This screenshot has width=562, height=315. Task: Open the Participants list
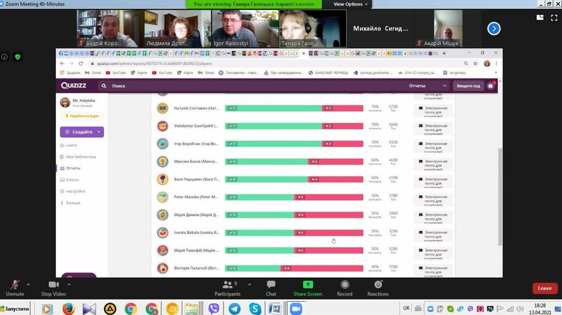click(227, 288)
